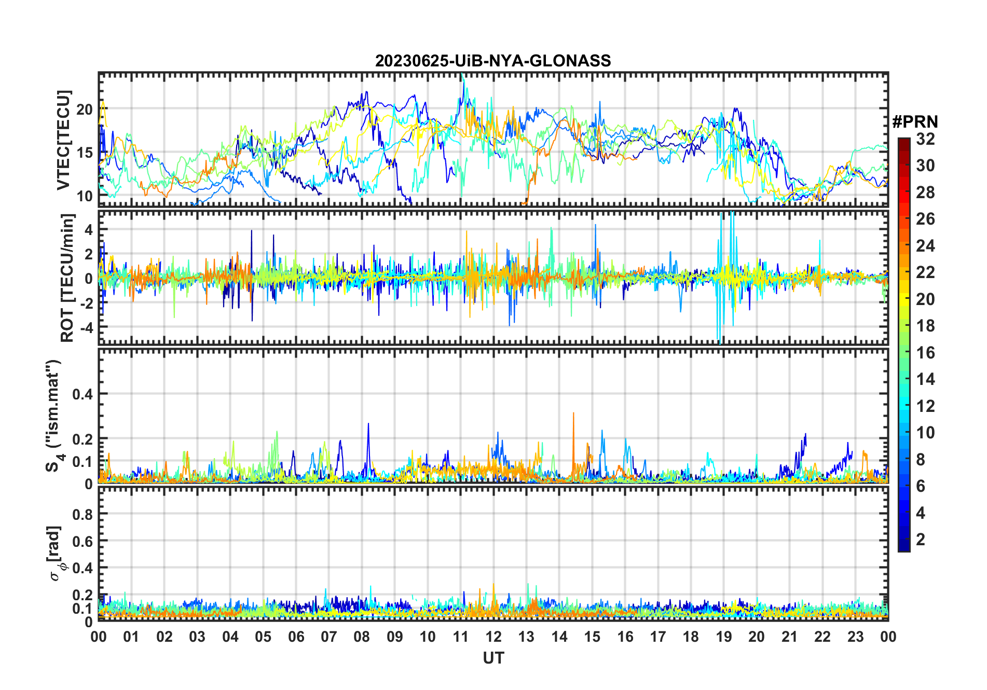Screen dimensions: 987x690
Task: Select the UT axis hour tick label 17
Action: click(x=658, y=637)
